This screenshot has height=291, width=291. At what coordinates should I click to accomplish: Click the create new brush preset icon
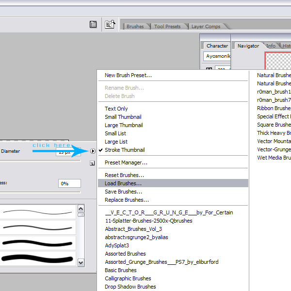[91, 164]
